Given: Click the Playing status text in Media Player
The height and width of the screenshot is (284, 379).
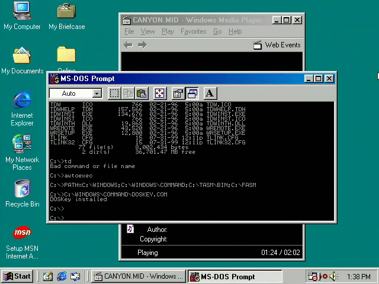Looking at the screenshot, I should [x=147, y=253].
